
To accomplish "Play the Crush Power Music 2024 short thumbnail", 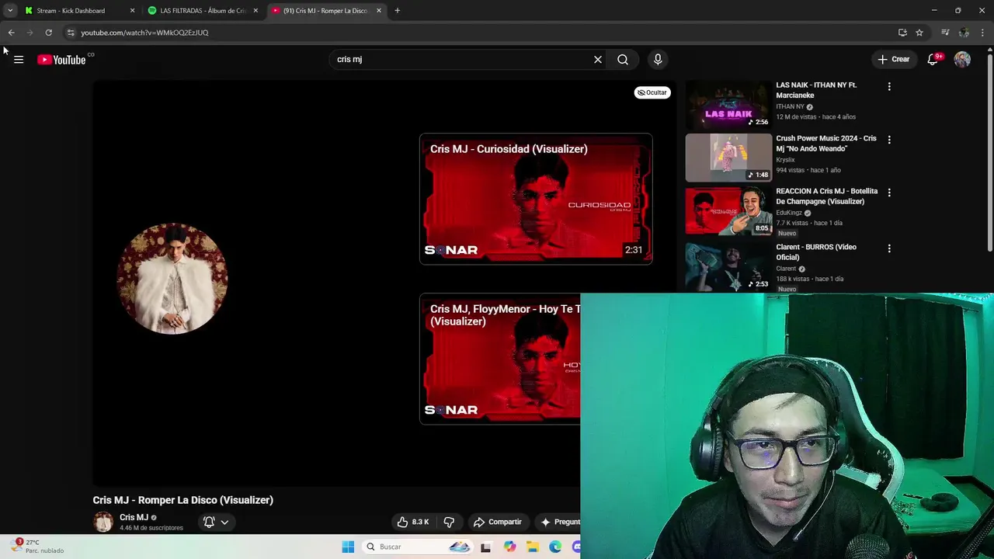I will coord(728,158).
